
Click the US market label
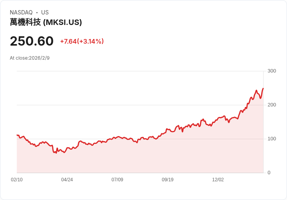pos(45,12)
